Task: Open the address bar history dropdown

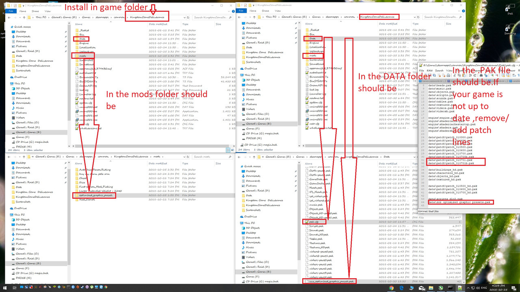Action: point(184,17)
